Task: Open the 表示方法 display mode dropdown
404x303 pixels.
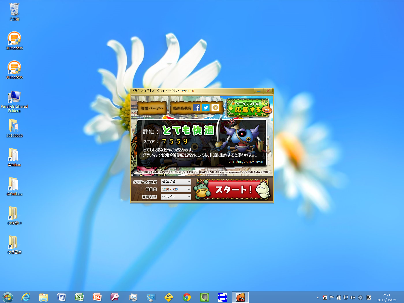Action: [176, 197]
